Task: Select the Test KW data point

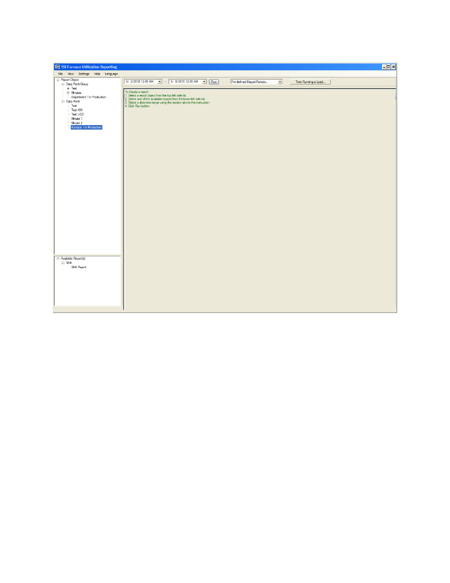Action: click(x=77, y=110)
